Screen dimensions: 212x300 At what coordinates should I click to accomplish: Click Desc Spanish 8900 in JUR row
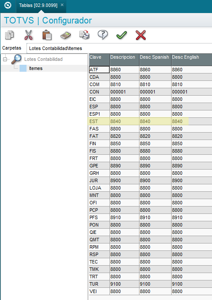coord(155,180)
